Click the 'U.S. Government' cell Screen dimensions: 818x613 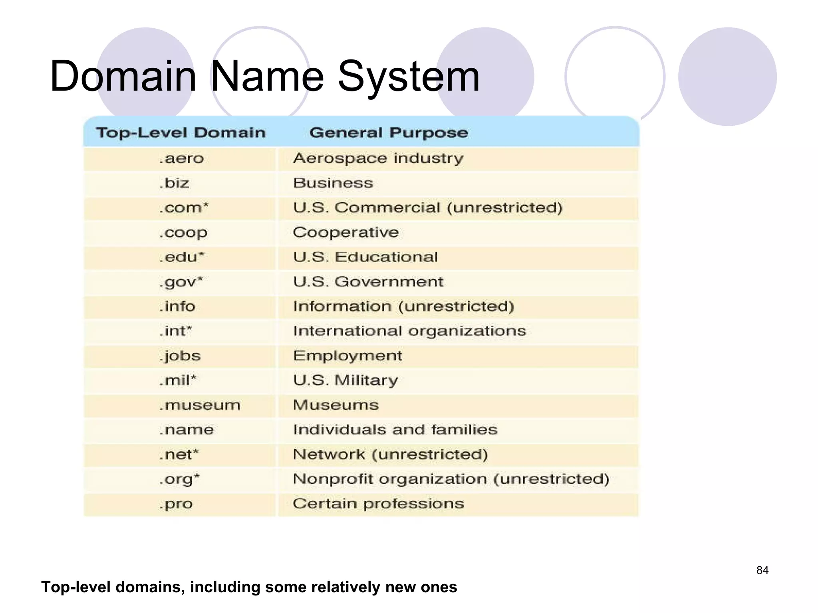click(x=459, y=283)
